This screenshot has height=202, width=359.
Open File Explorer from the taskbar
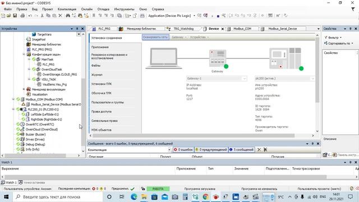(144, 197)
